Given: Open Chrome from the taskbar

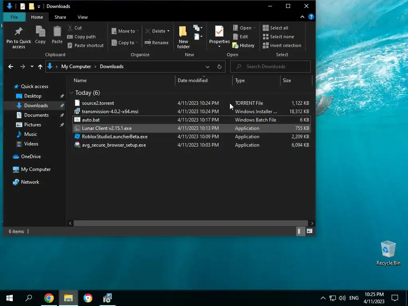Looking at the screenshot, I should click(49, 298).
